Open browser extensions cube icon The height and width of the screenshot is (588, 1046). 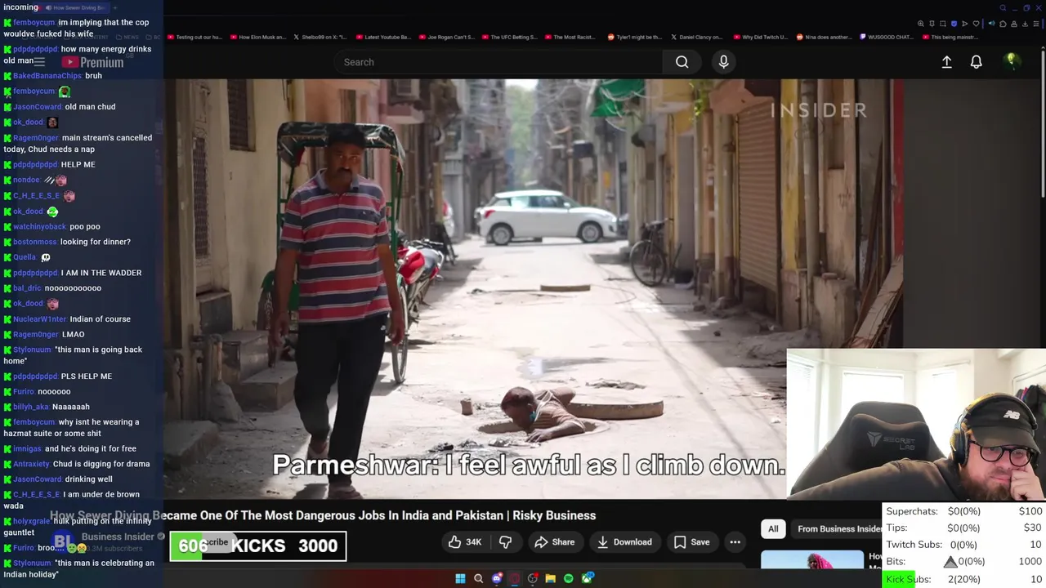[x=1003, y=24]
